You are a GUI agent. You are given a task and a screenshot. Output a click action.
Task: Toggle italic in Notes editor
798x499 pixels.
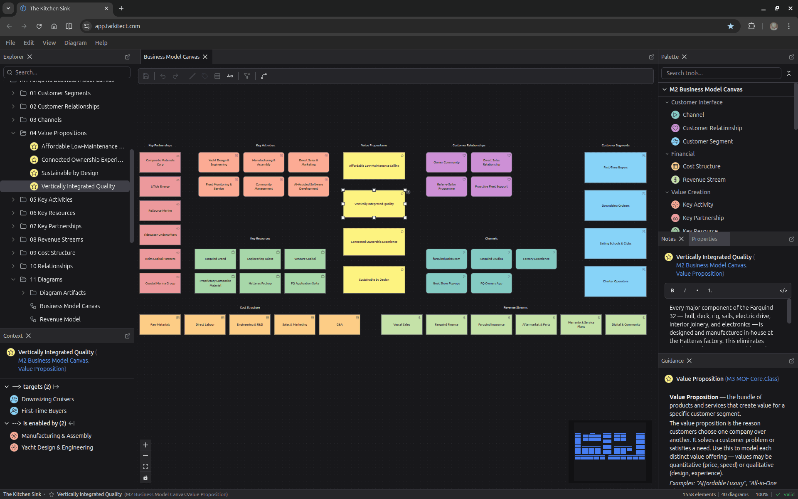[685, 291]
